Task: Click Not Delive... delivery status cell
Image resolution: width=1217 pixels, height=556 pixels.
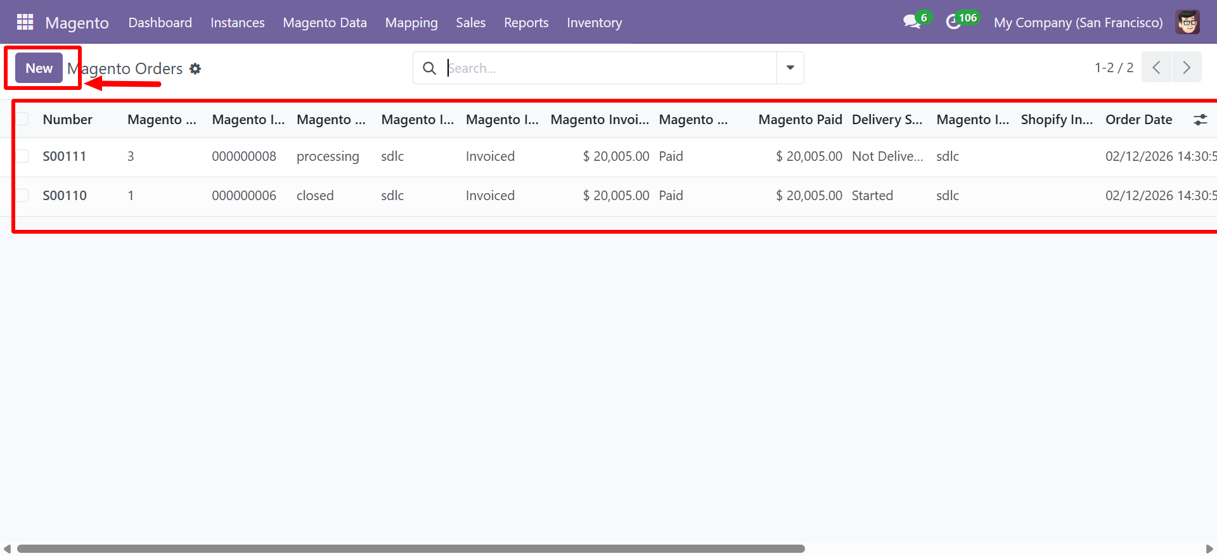Action: 887,156
